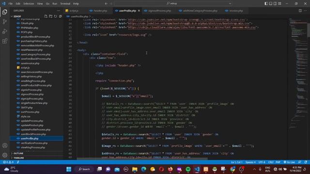Viewport: 310px width, 174px height.
Task: Click the feedback icon in status bar
Action: point(300,162)
